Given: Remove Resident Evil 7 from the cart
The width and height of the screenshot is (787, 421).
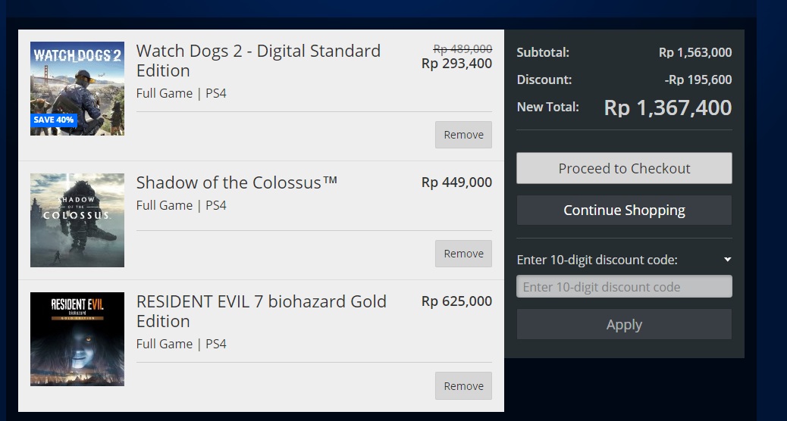Looking at the screenshot, I should [x=463, y=385].
